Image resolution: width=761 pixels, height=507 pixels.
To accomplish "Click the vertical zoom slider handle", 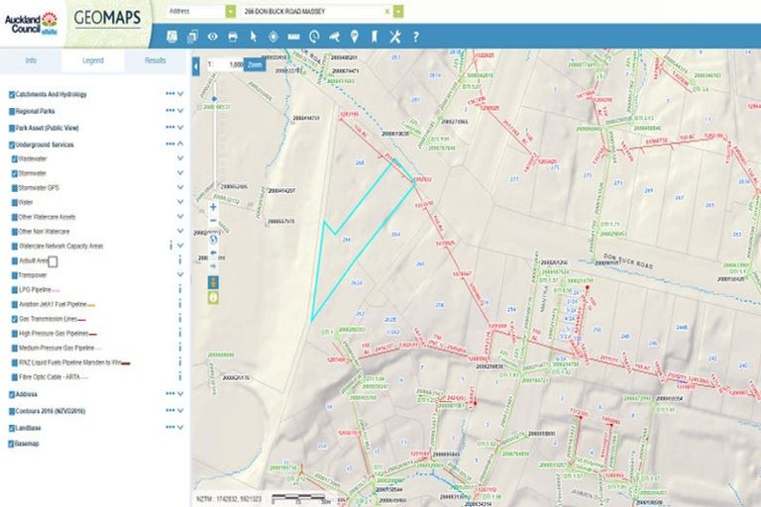I will 213,99.
